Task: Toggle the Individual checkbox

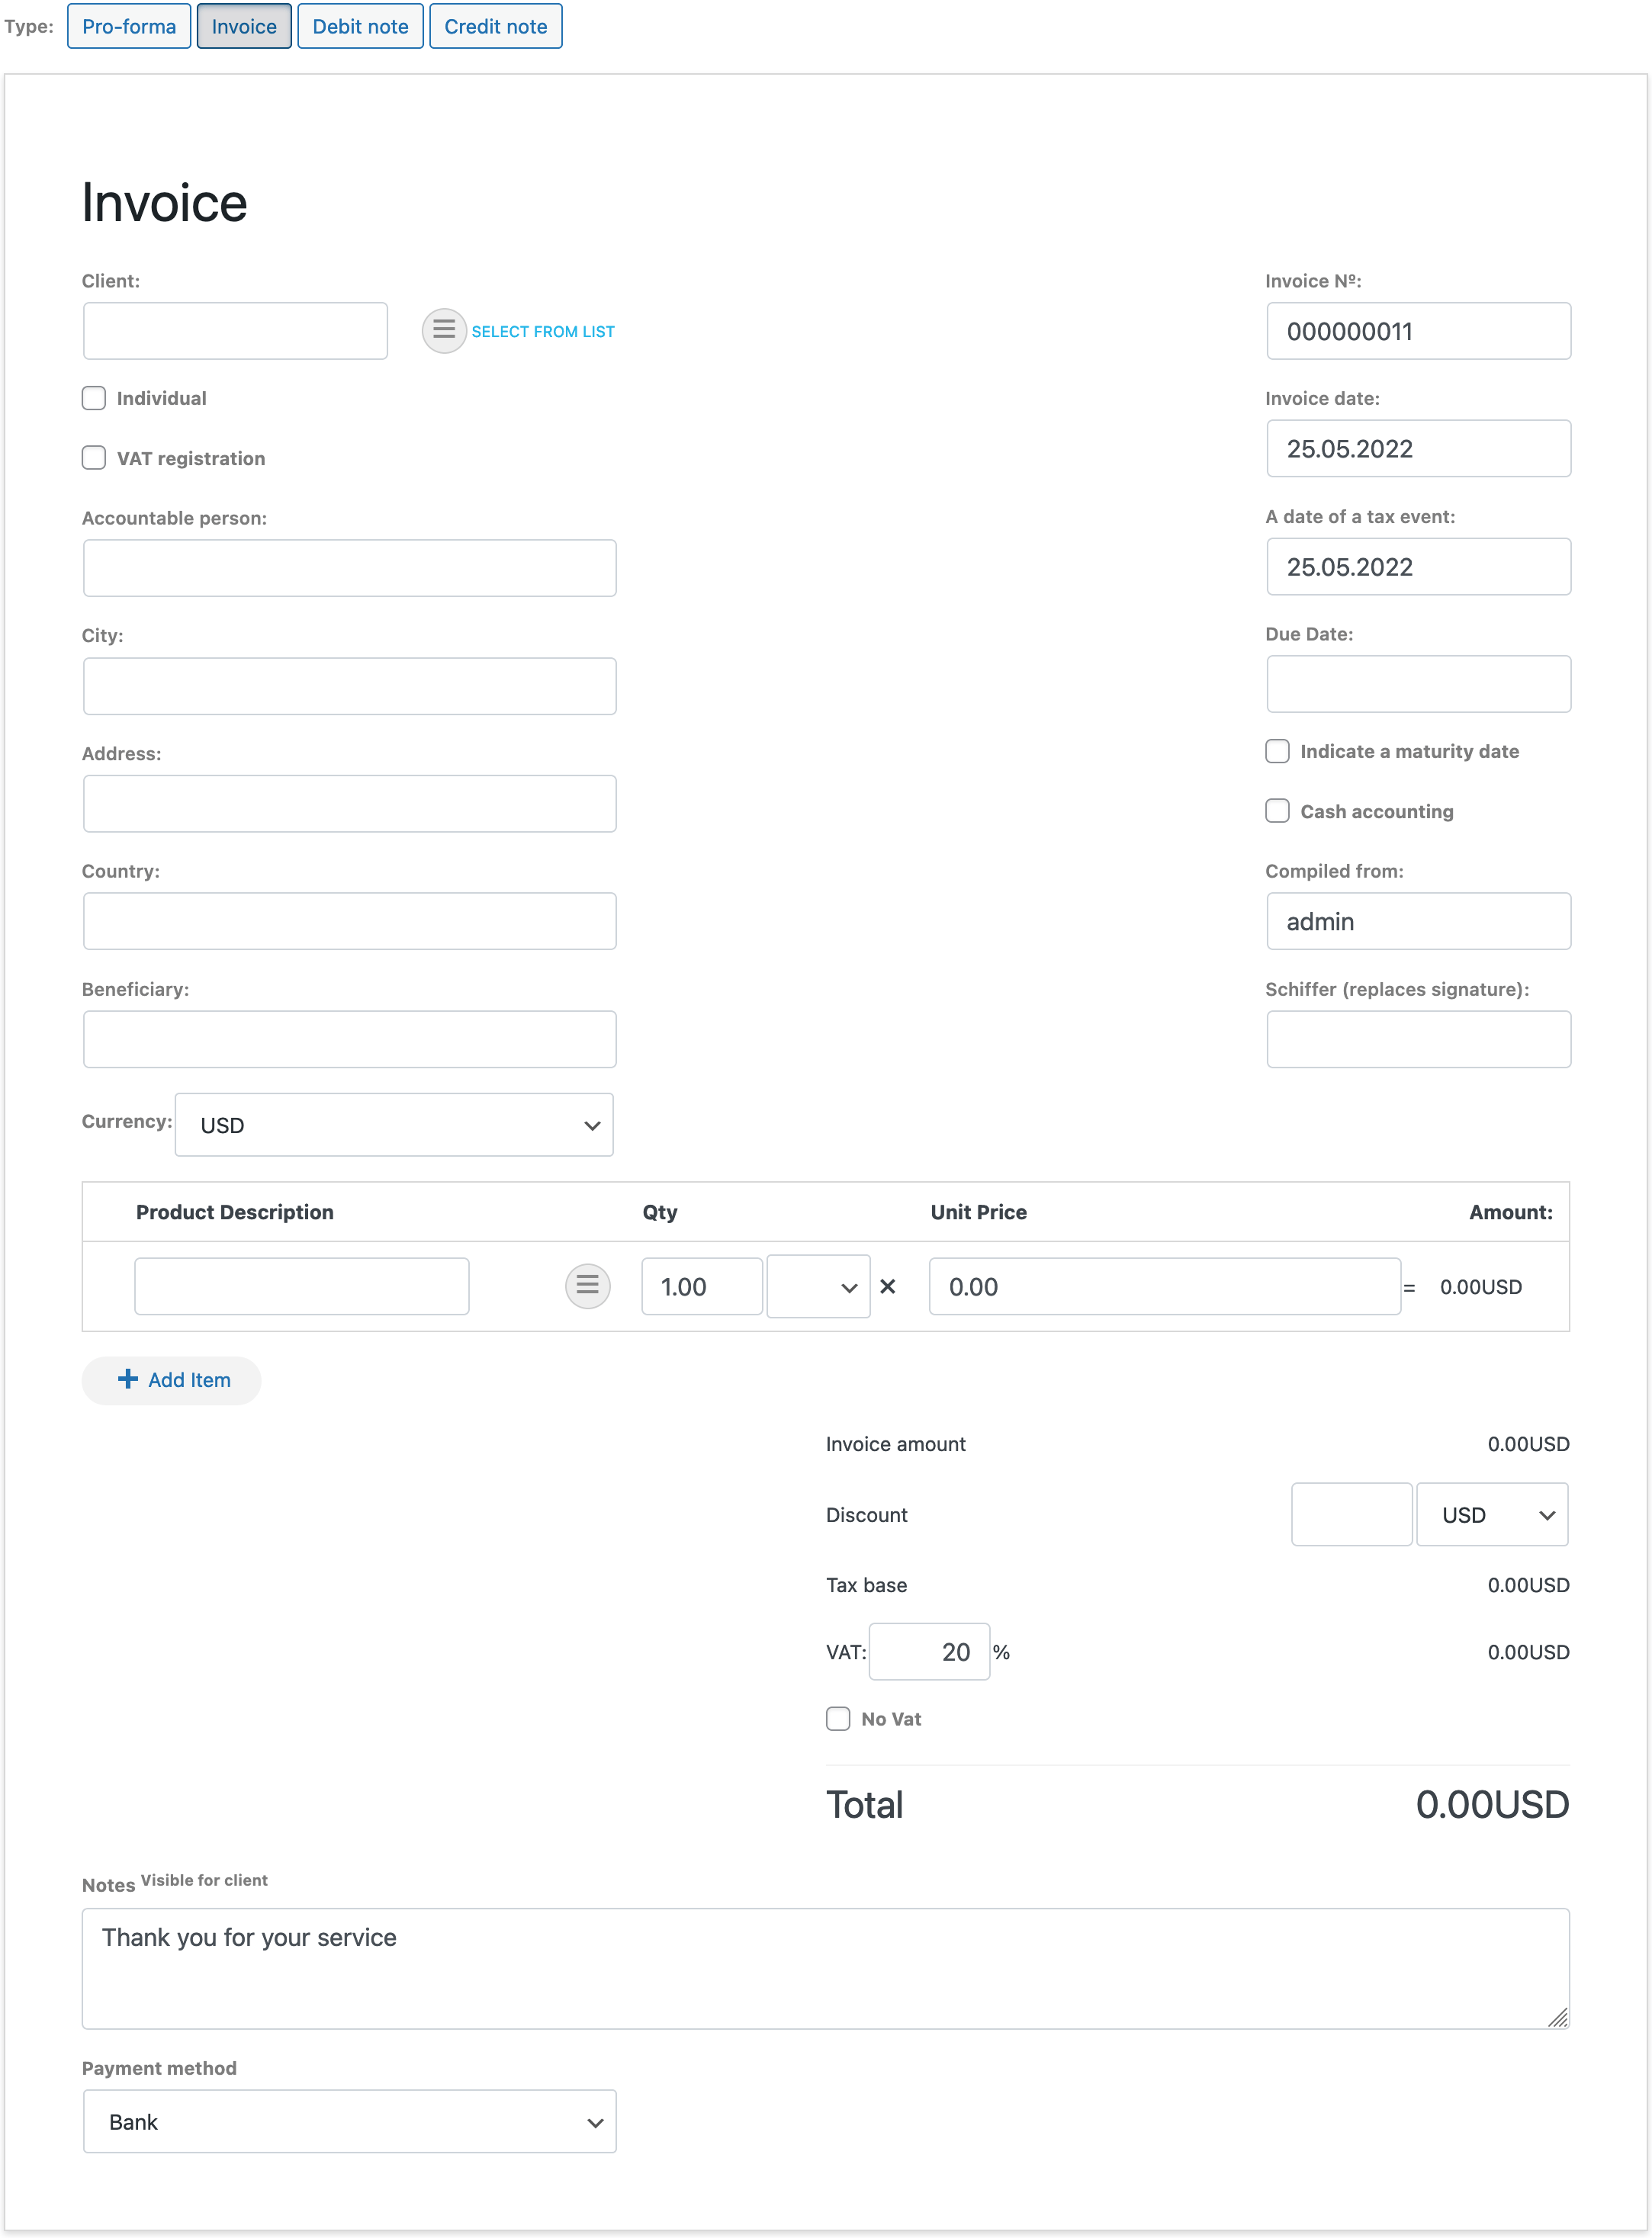Action: click(95, 398)
